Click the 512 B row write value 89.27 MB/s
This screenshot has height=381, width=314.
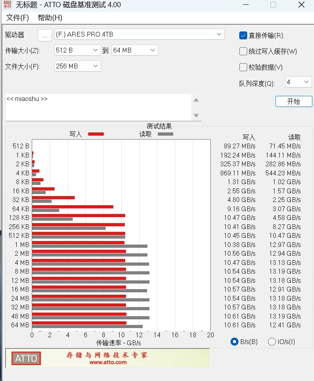coord(240,146)
